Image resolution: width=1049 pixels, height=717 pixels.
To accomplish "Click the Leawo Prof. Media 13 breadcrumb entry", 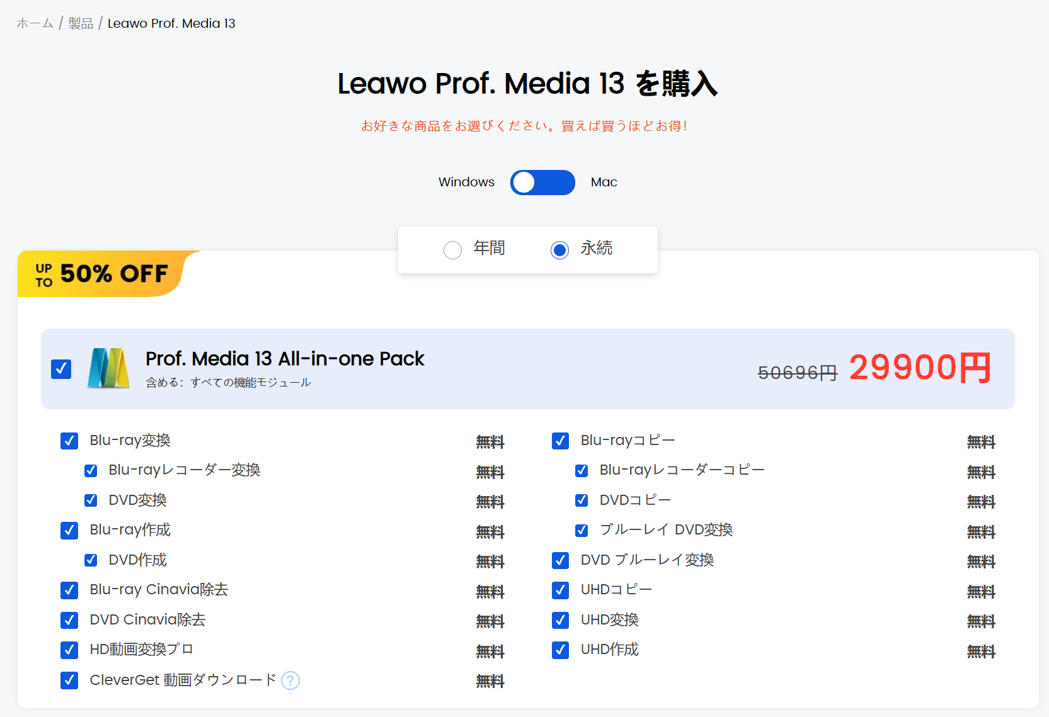I will click(171, 23).
